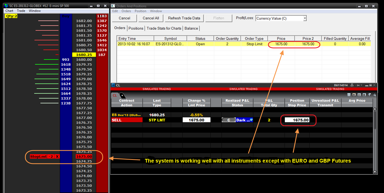Open the Trade menu in Sierra Chart
Image resolution: width=384 pixels, height=193 pixels.
click(21, 11)
